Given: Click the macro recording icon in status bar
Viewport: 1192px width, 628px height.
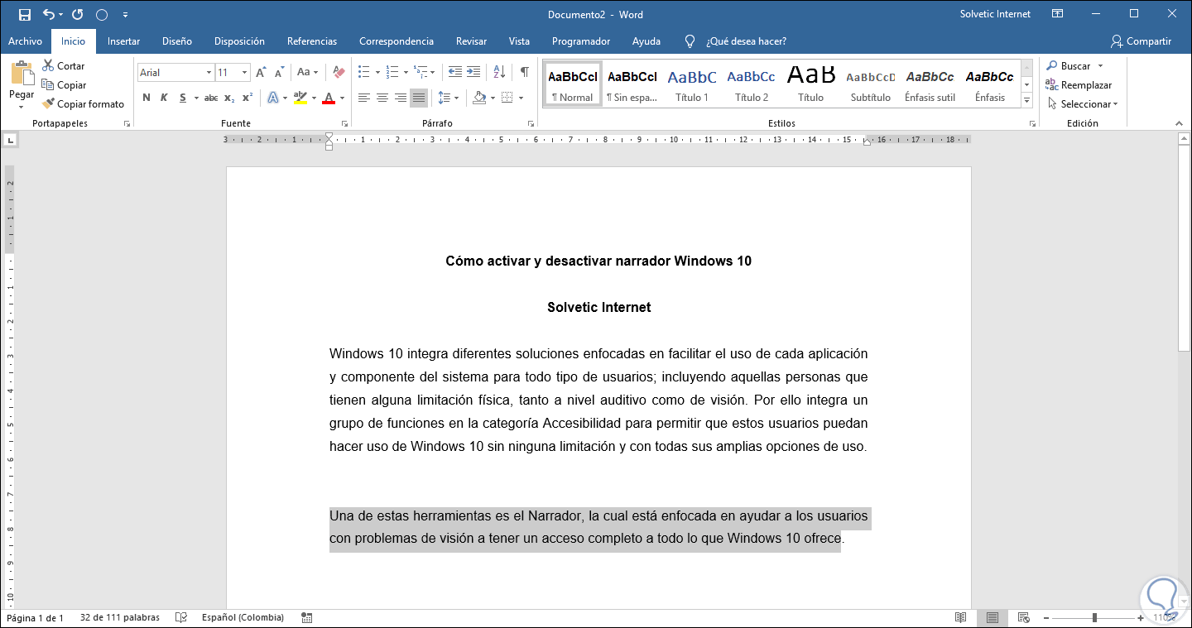Looking at the screenshot, I should [x=307, y=617].
